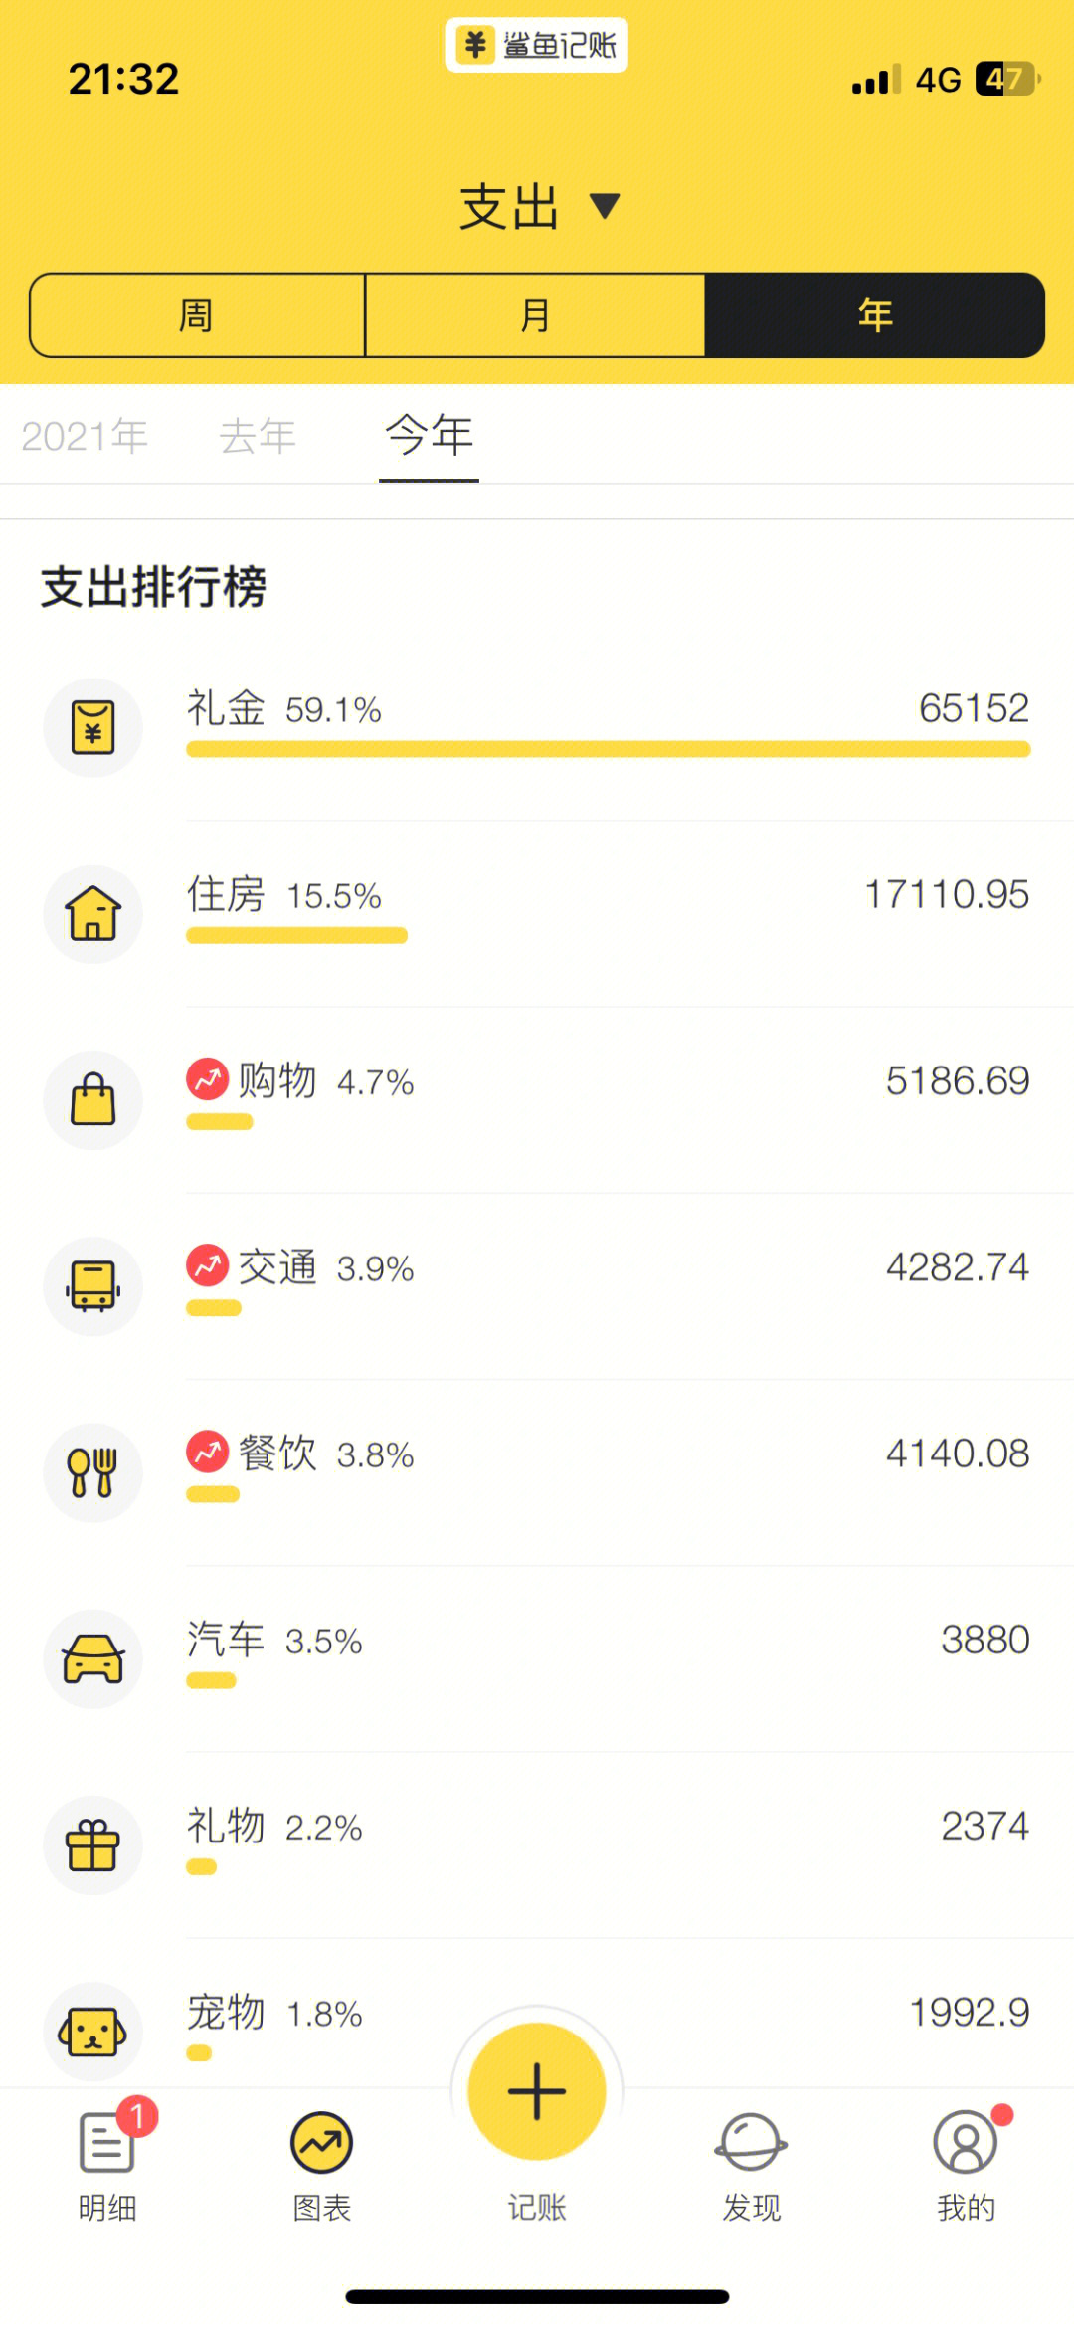Switch period to 周 view
The height and width of the screenshot is (2327, 1074).
197,315
